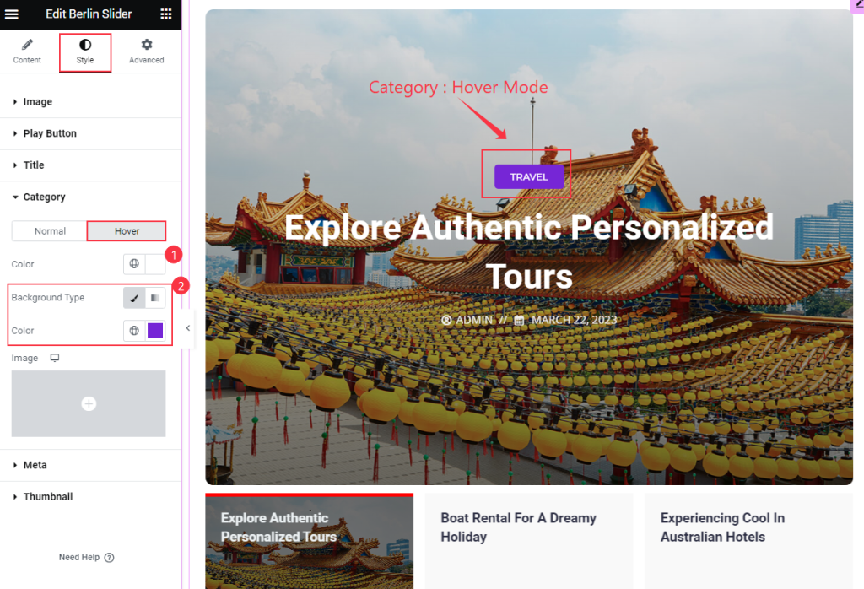Image resolution: width=864 pixels, height=589 pixels.
Task: Add background image via plus placeholder
Action: (89, 404)
